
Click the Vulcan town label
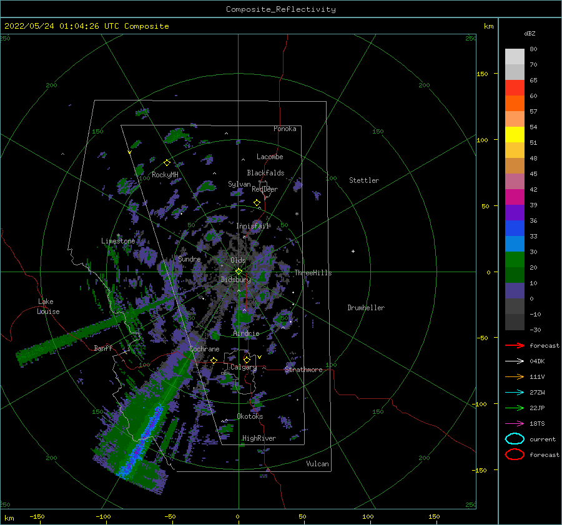coord(317,463)
